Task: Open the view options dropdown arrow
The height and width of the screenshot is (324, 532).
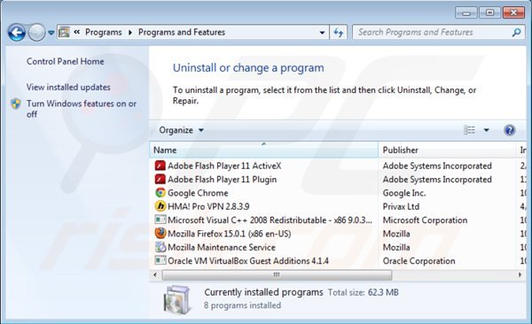Action: pos(486,130)
